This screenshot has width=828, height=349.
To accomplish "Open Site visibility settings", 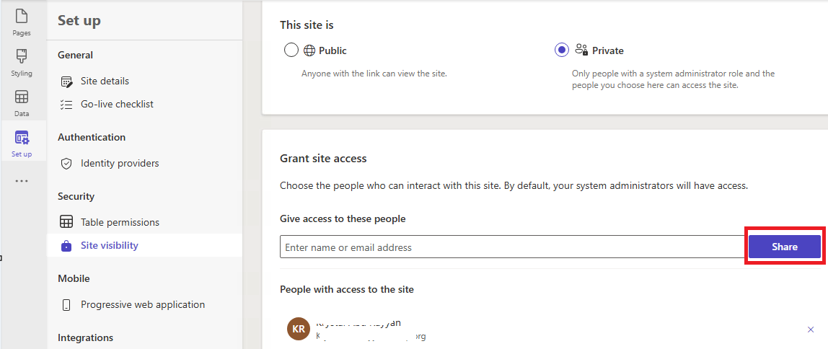I will pyautogui.click(x=109, y=246).
